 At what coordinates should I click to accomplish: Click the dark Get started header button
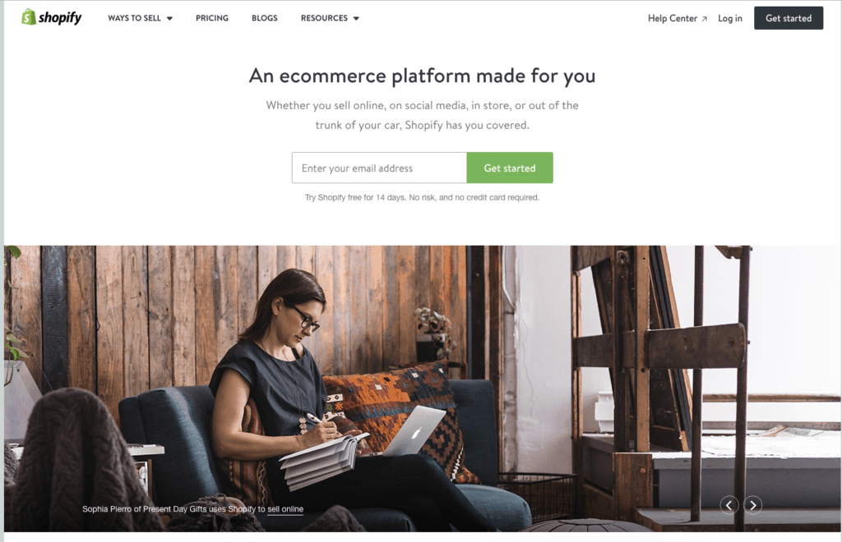(x=789, y=18)
